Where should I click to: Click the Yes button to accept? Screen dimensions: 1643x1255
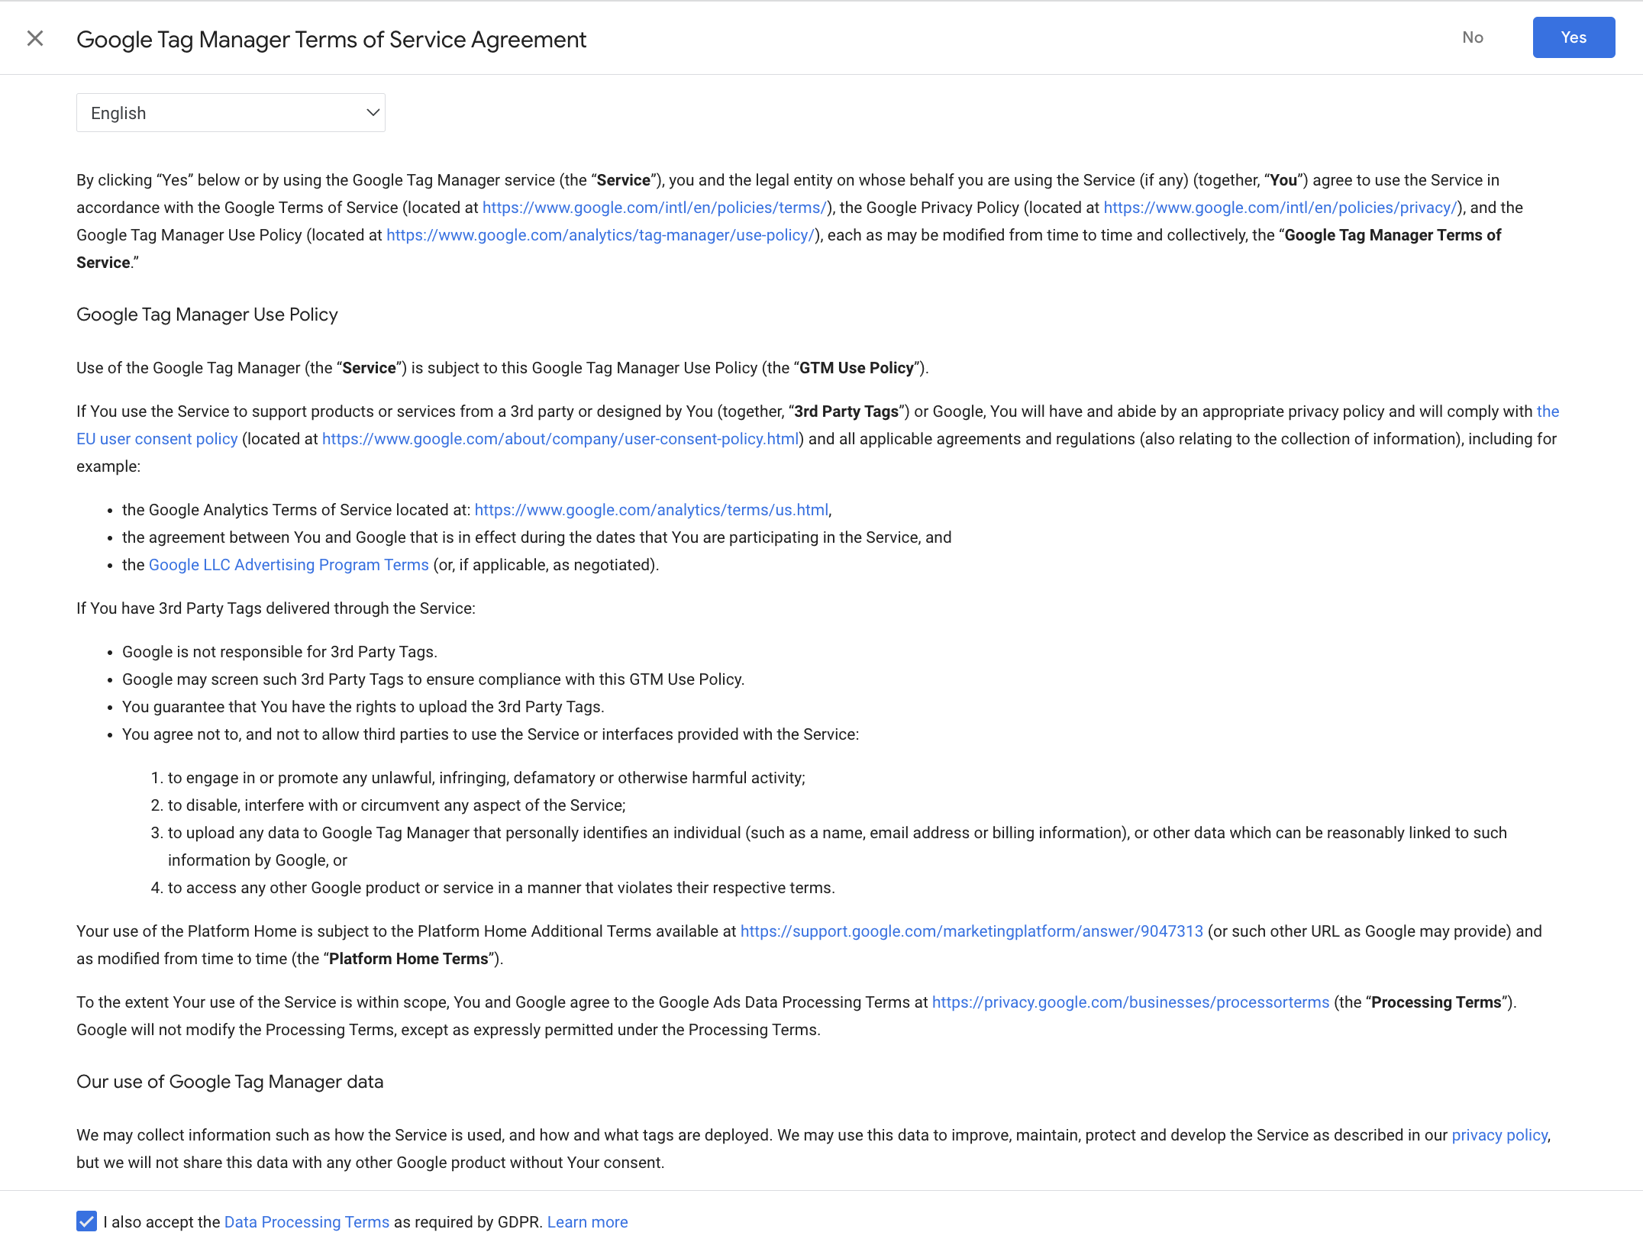click(x=1573, y=37)
